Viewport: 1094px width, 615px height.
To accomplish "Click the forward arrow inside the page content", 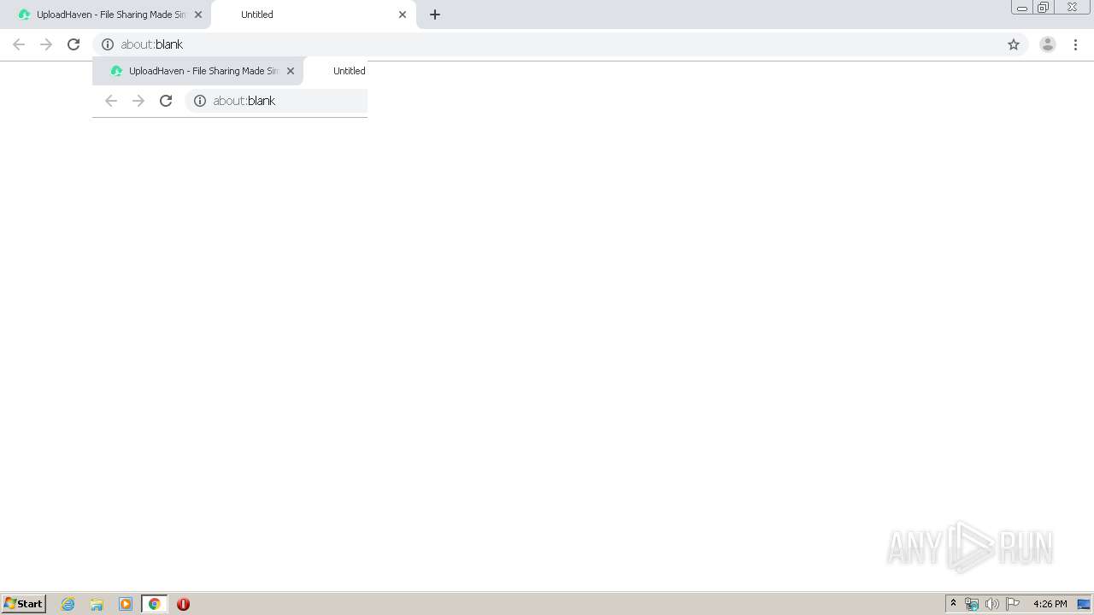I will [138, 101].
